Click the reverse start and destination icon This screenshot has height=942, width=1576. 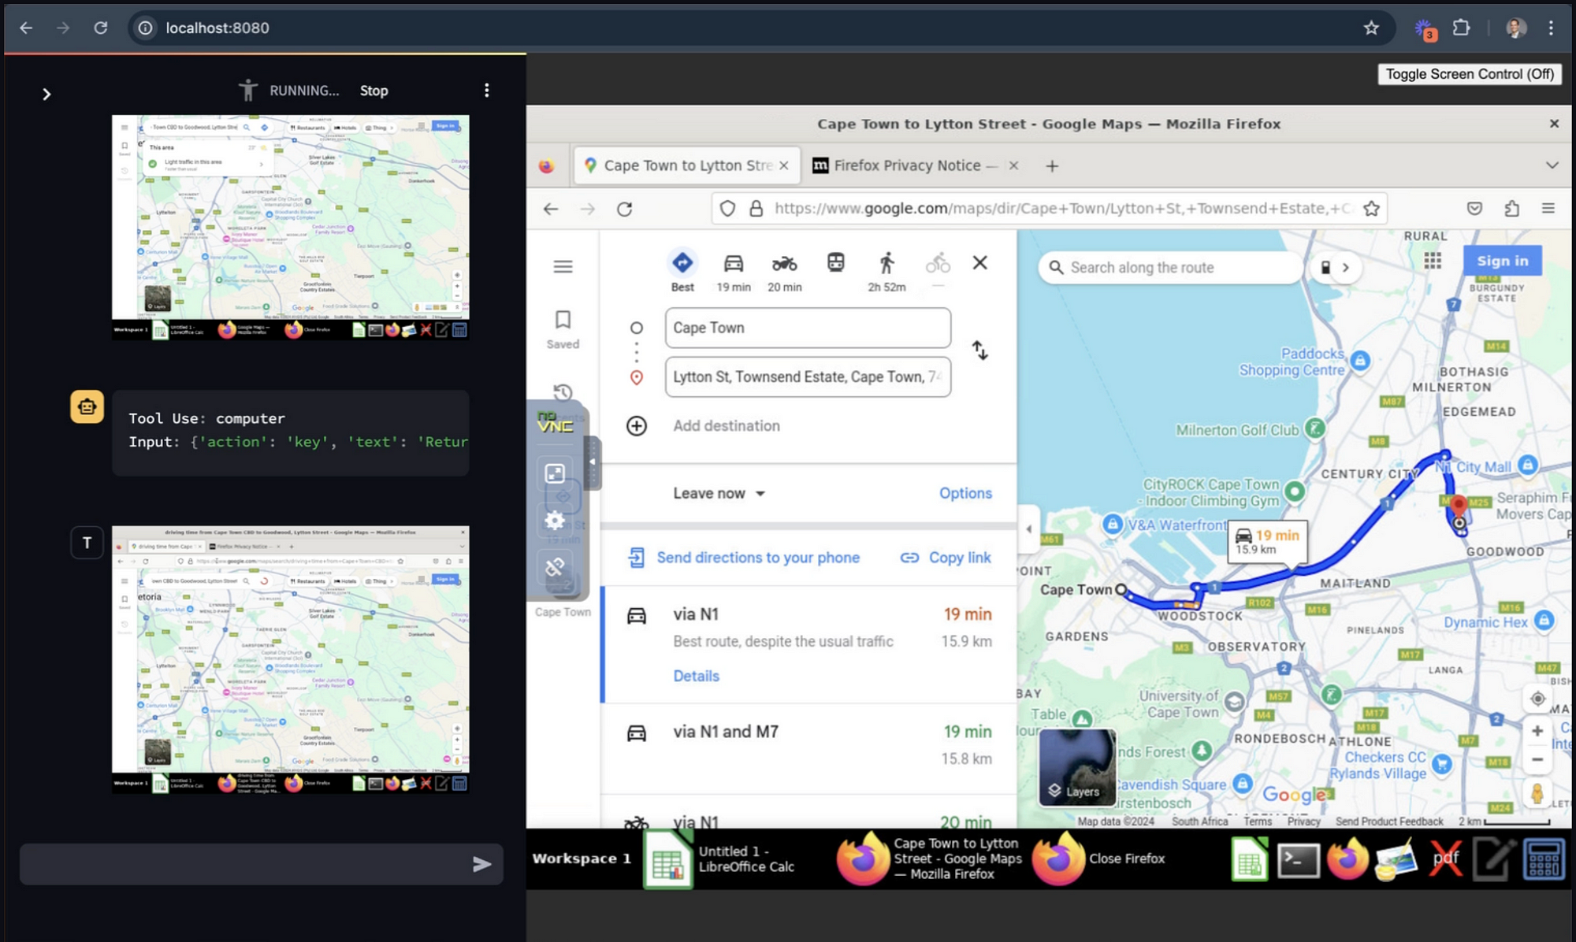(979, 350)
